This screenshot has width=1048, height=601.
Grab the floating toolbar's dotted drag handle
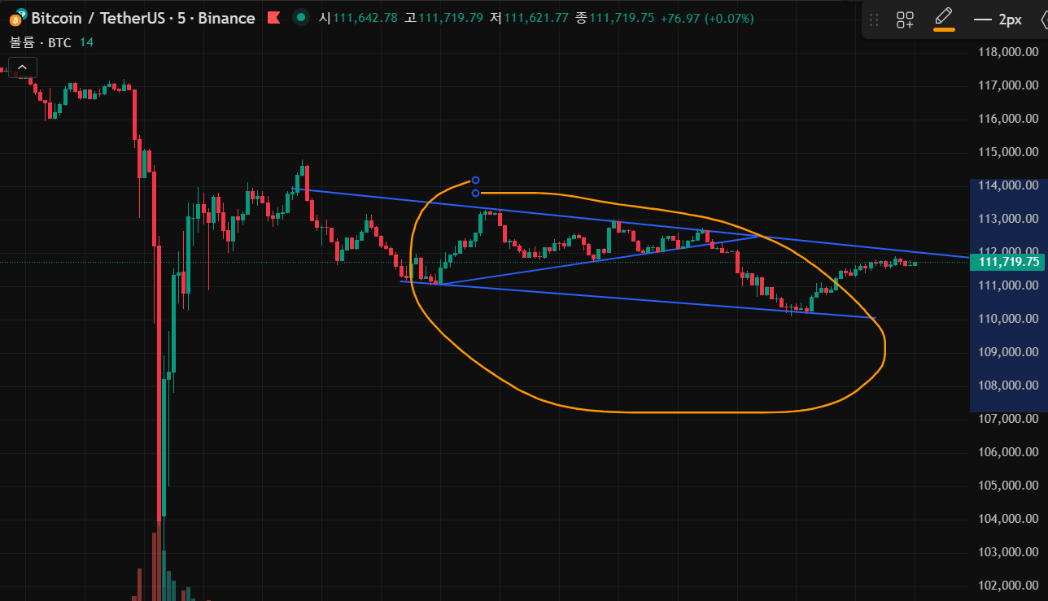(x=875, y=20)
